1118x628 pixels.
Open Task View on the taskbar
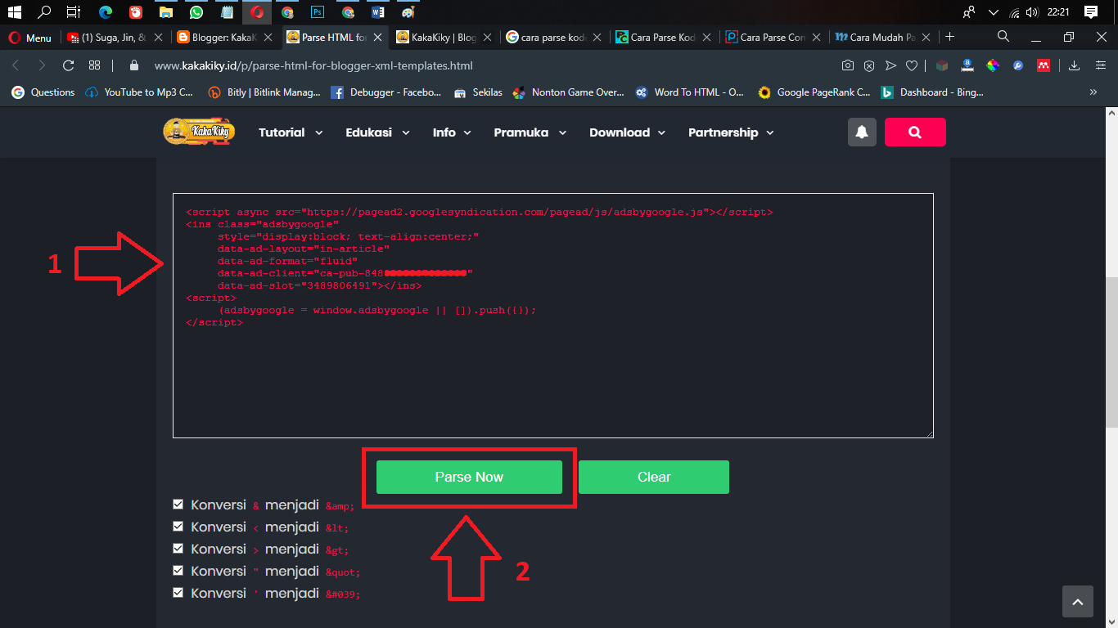(74, 12)
